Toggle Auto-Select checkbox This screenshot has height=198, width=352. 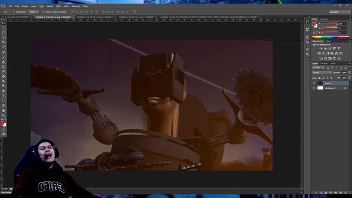coord(14,12)
